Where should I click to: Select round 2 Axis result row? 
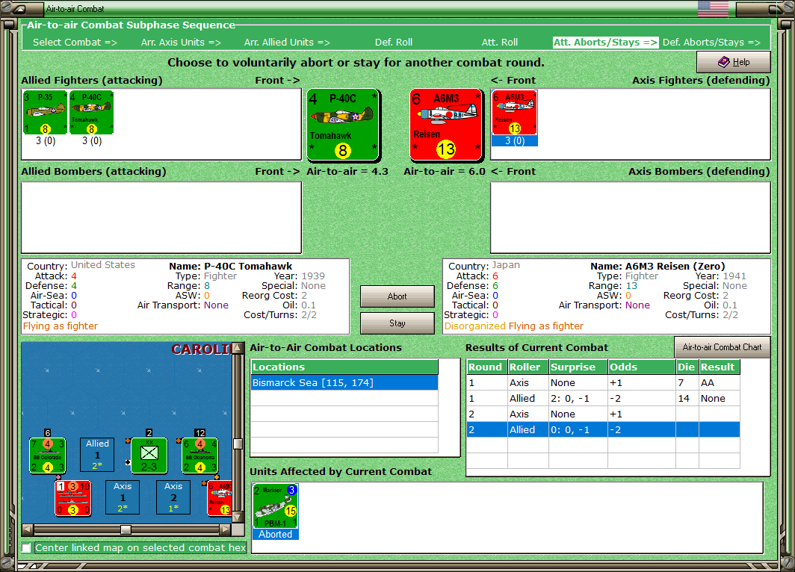point(603,414)
